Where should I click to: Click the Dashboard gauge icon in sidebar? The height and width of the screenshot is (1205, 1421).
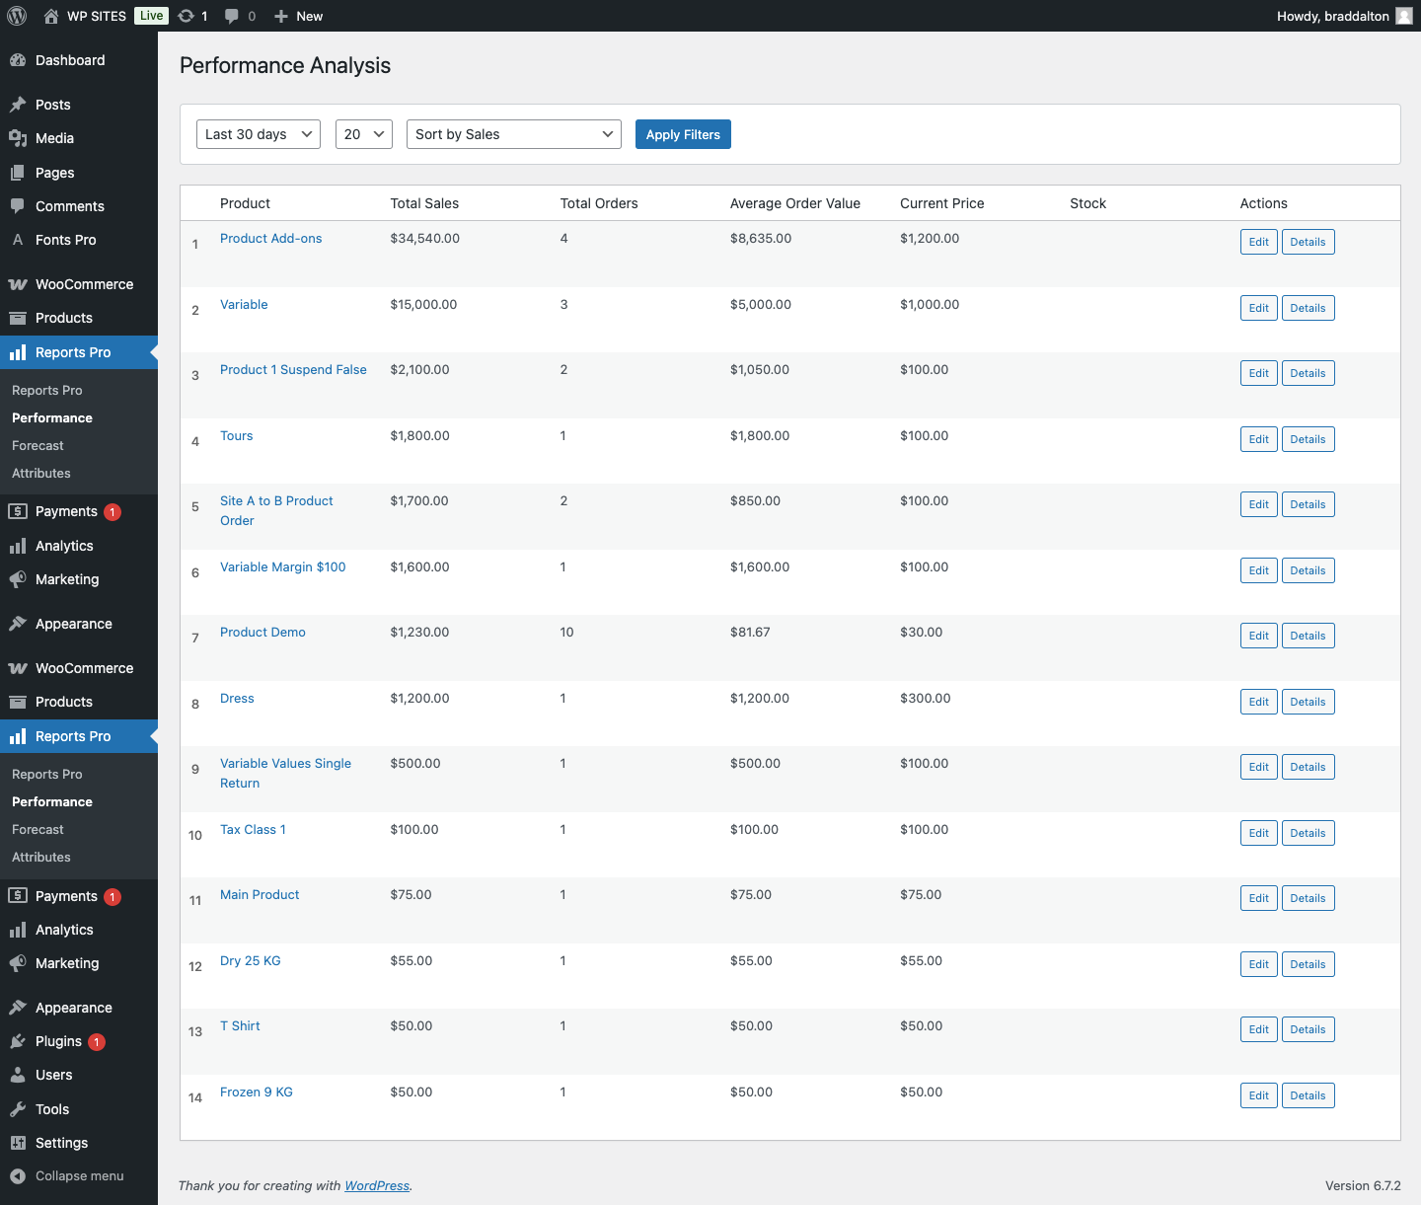point(18,60)
